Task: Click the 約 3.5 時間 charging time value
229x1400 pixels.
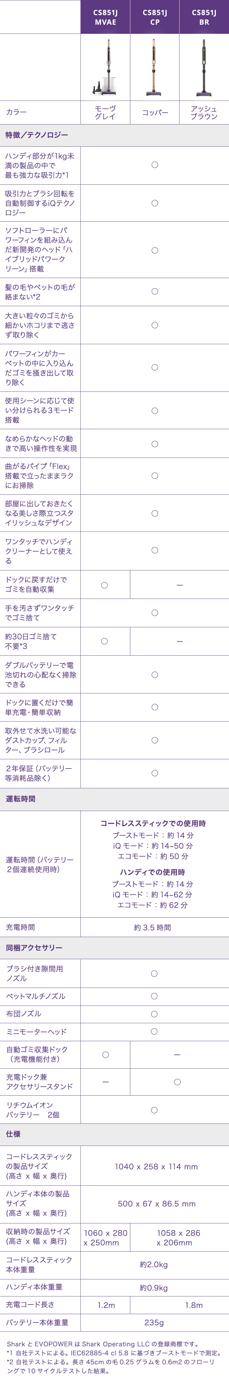Action: click(x=153, y=928)
